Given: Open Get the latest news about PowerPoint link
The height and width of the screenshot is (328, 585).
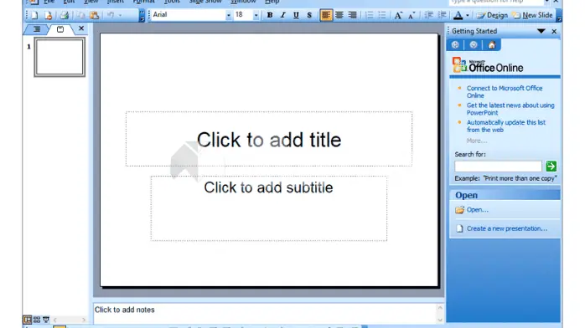Looking at the screenshot, I should pos(510,109).
